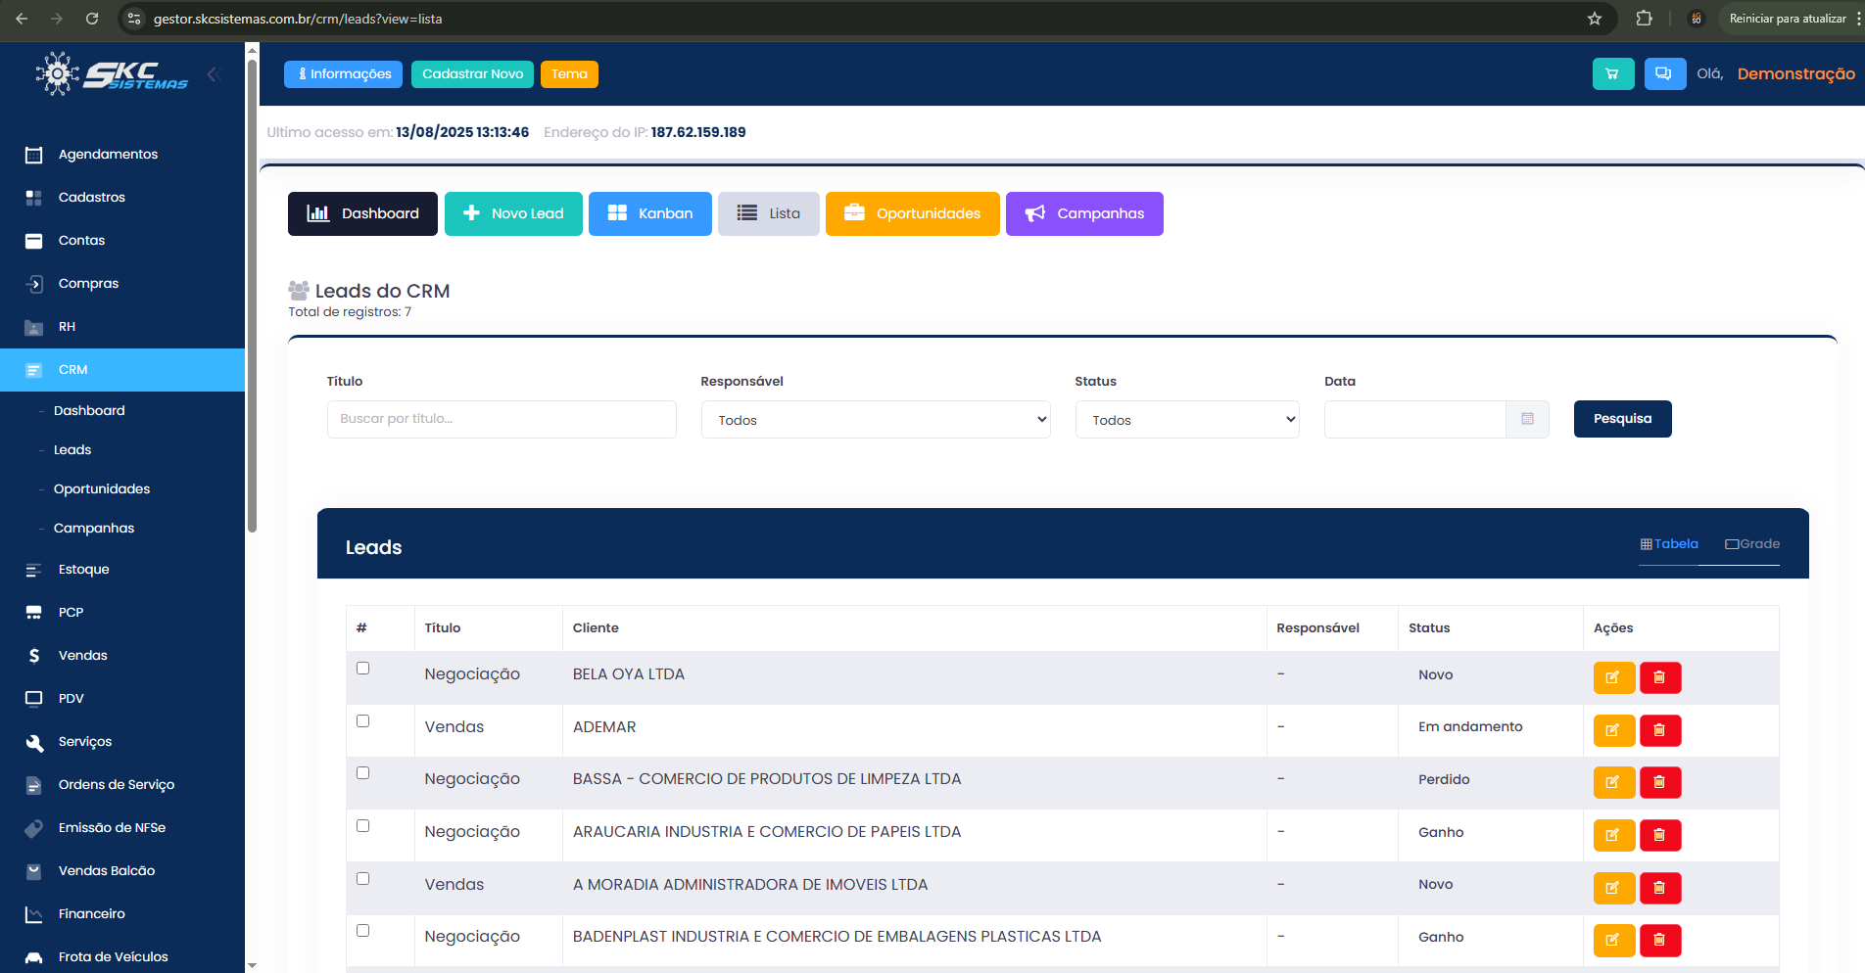Open the Kanban view tab
The image size is (1865, 973).
tap(649, 213)
